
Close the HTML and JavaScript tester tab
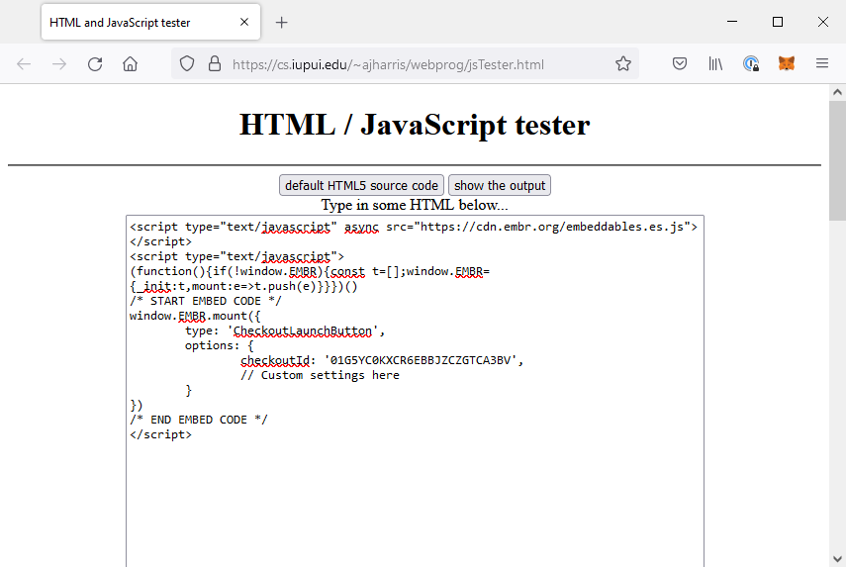point(244,22)
